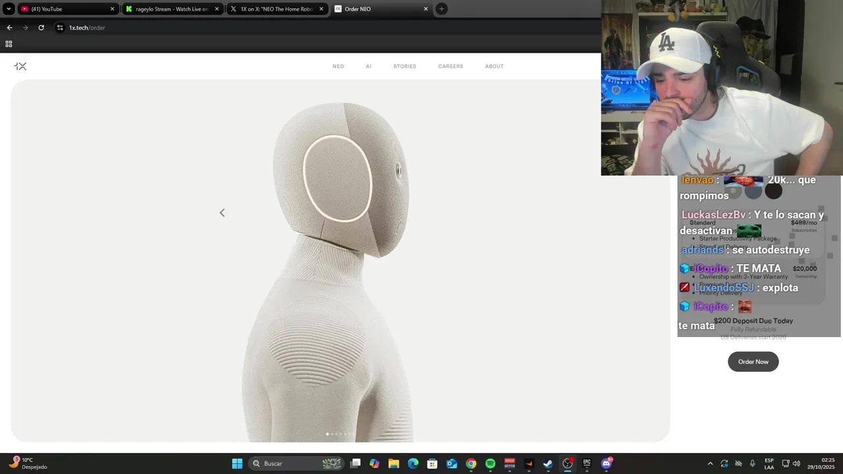View site information icon in address bar
The image size is (843, 474).
(60, 28)
